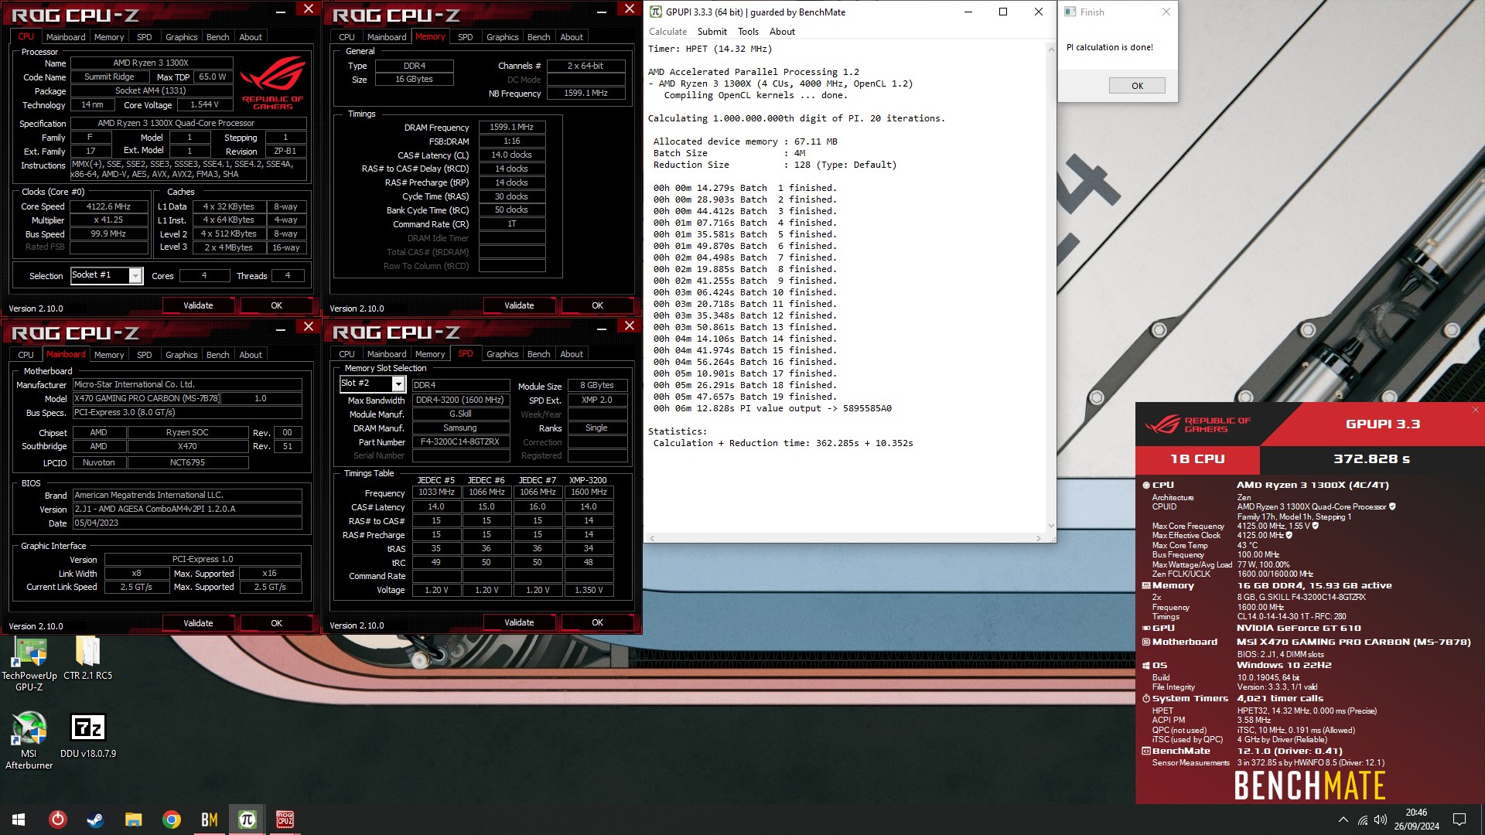Click Validate in the CPU tab window
Image resolution: width=1485 pixels, height=835 pixels.
click(198, 305)
